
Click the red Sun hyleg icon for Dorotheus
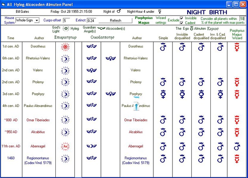point(65,47)
